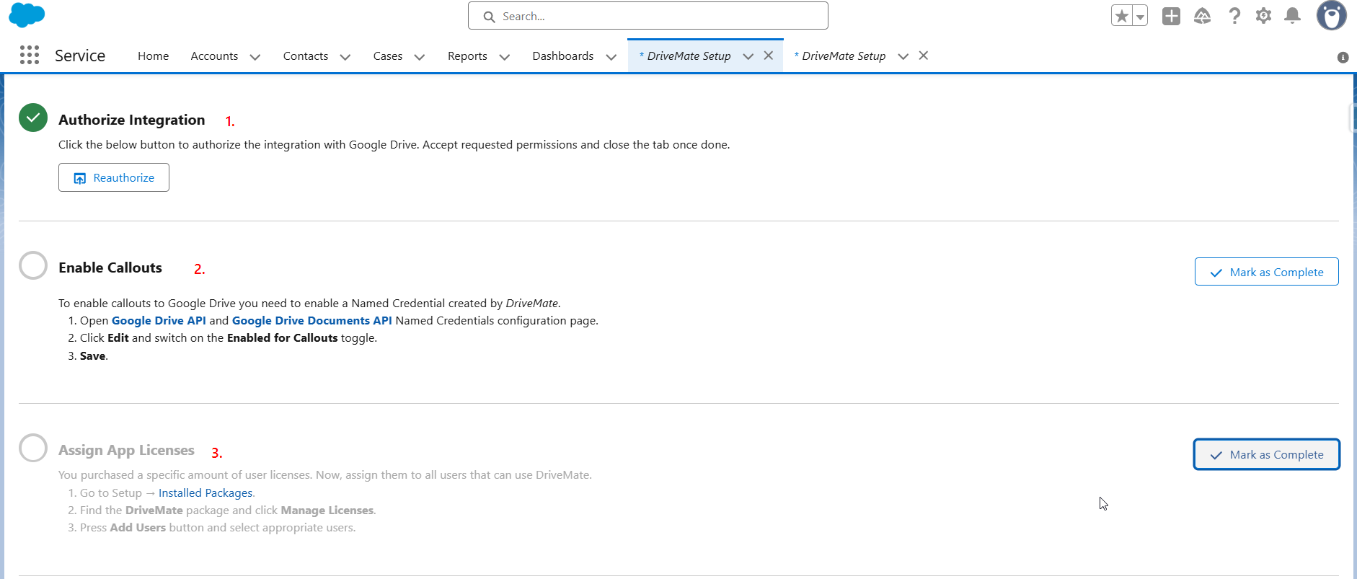This screenshot has width=1357, height=579.
Task: Open the Google Drive Documents API link
Action: (x=312, y=320)
